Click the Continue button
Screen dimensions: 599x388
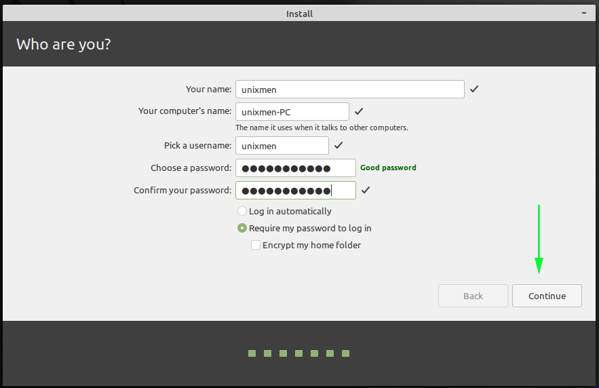pos(547,296)
